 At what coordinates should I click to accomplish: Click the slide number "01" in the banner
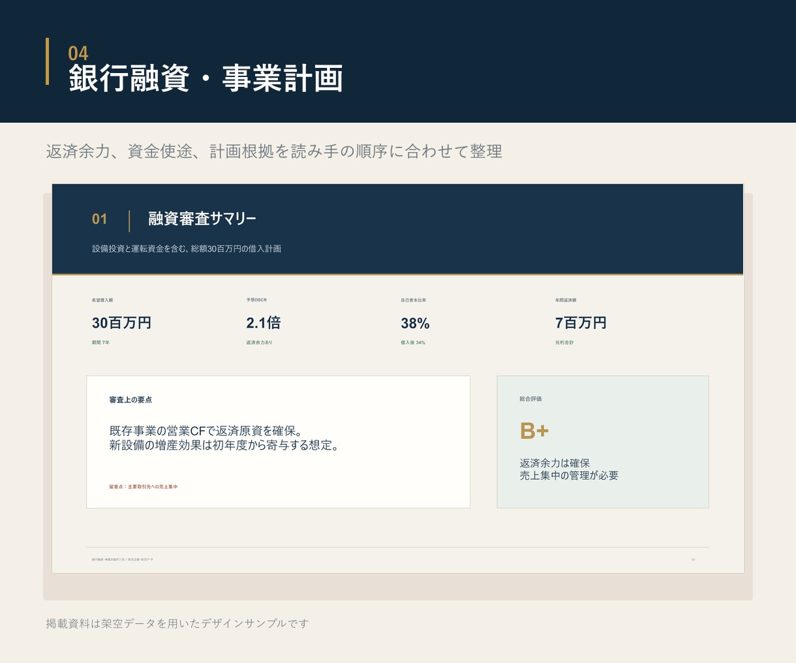tap(100, 219)
